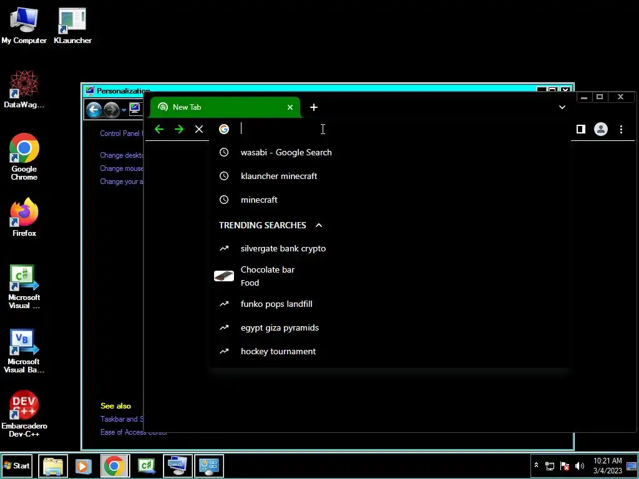Open Chrome three-dot menu
This screenshot has height=479, width=639.
click(x=621, y=129)
